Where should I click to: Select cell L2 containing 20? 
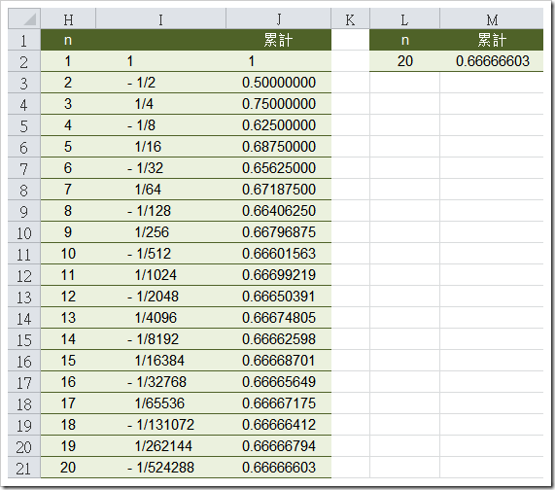[404, 61]
